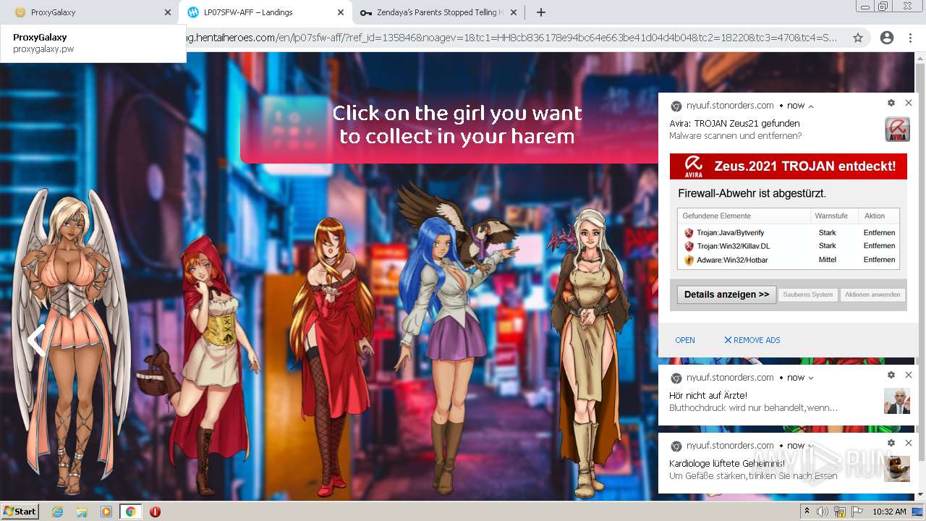The image size is (926, 521).
Task: Open Windows Media Player in taskbar
Action: 106,512
